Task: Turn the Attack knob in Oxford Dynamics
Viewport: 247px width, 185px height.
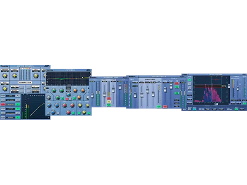Action: point(15,76)
